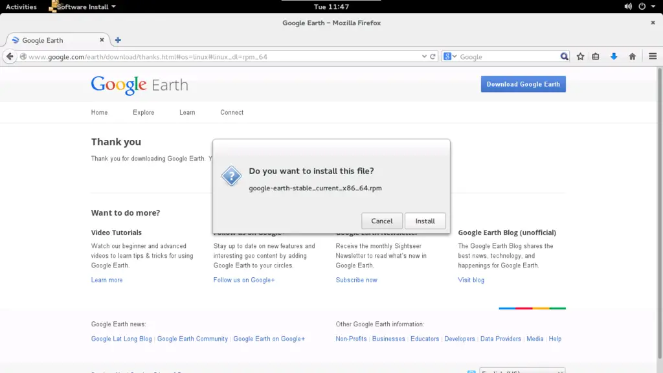
Task: Open the Connect navigation item
Action: pyautogui.click(x=232, y=113)
